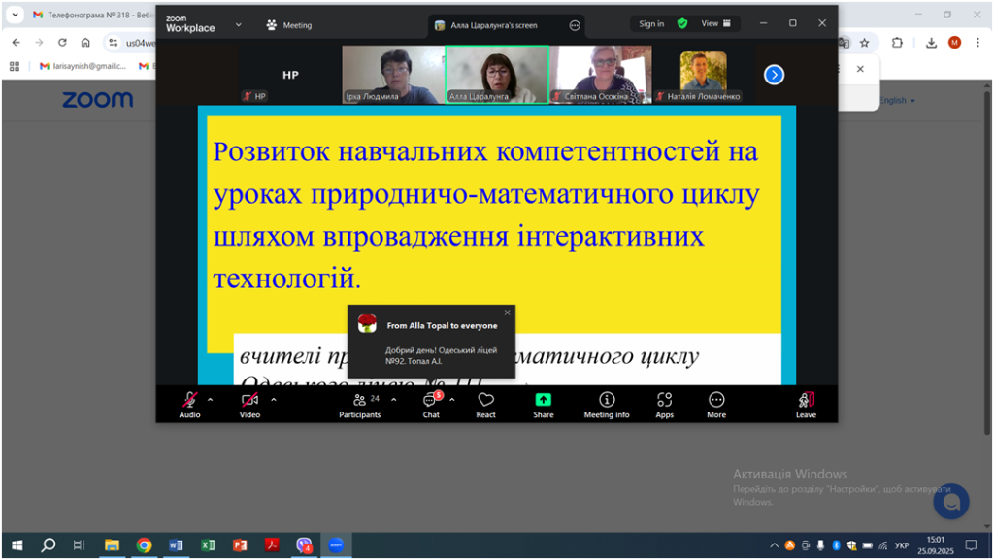Image resolution: width=994 pixels, height=560 pixels.
Task: Start camera with the Video button
Action: 249,404
